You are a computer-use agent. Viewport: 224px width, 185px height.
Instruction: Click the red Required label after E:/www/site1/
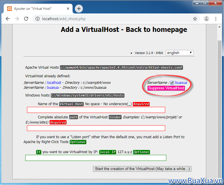58,122
